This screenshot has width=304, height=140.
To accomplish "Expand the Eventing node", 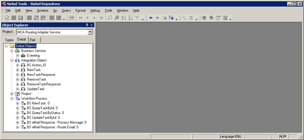I will click(17, 56).
